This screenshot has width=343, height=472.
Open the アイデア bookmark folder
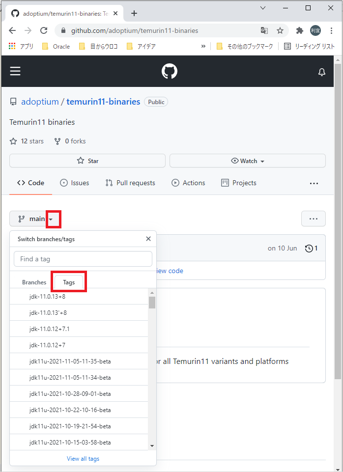point(141,46)
